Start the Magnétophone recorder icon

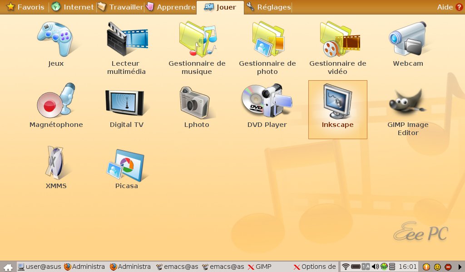[56, 101]
